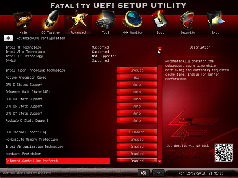Click the Exit door icon
The height and width of the screenshot is (178, 238).
pyautogui.click(x=215, y=20)
